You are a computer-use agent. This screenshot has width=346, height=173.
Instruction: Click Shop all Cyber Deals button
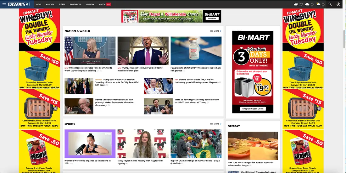coord(253,108)
